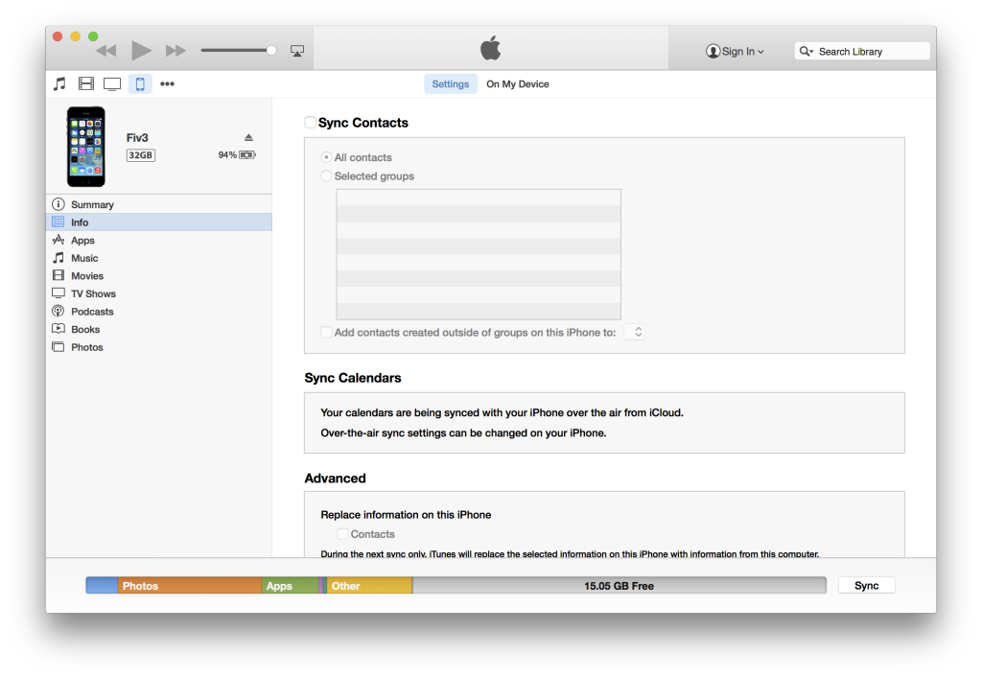The height and width of the screenshot is (678, 982).
Task: Check Contacts under Replace information
Action: click(x=342, y=534)
